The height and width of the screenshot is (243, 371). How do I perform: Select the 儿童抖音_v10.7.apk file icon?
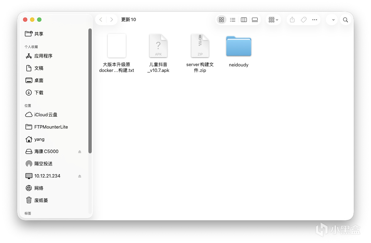click(x=158, y=46)
